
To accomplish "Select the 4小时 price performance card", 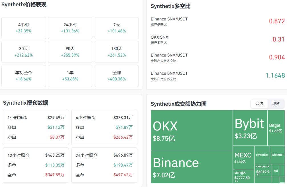I will click(x=24, y=28).
